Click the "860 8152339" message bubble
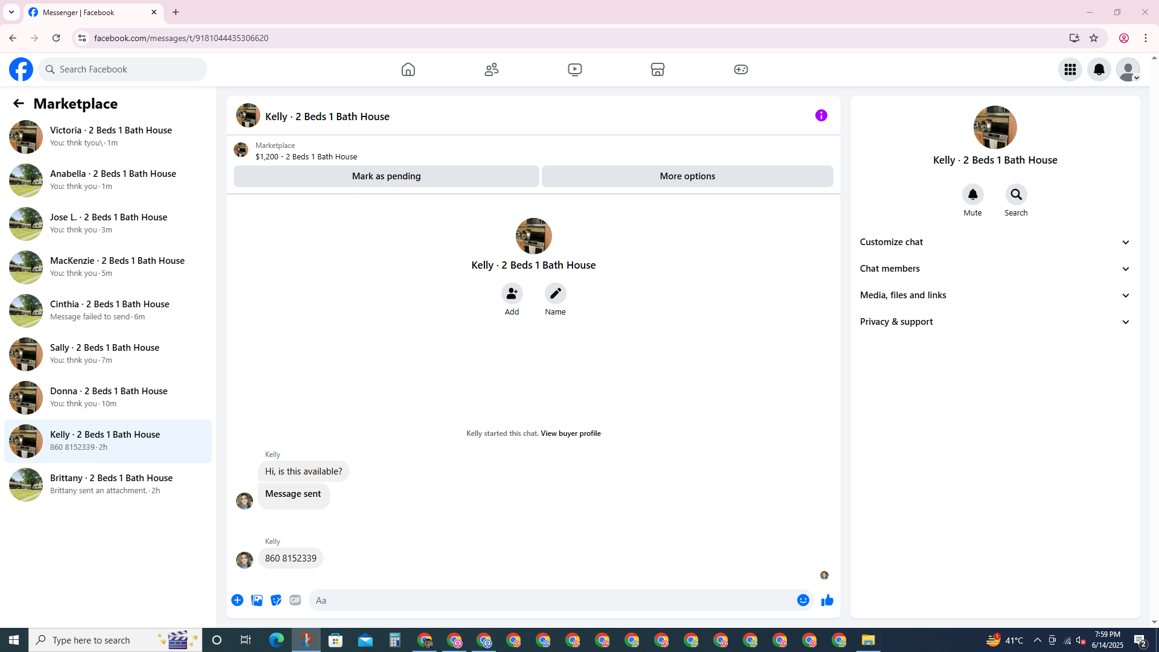 (x=291, y=558)
